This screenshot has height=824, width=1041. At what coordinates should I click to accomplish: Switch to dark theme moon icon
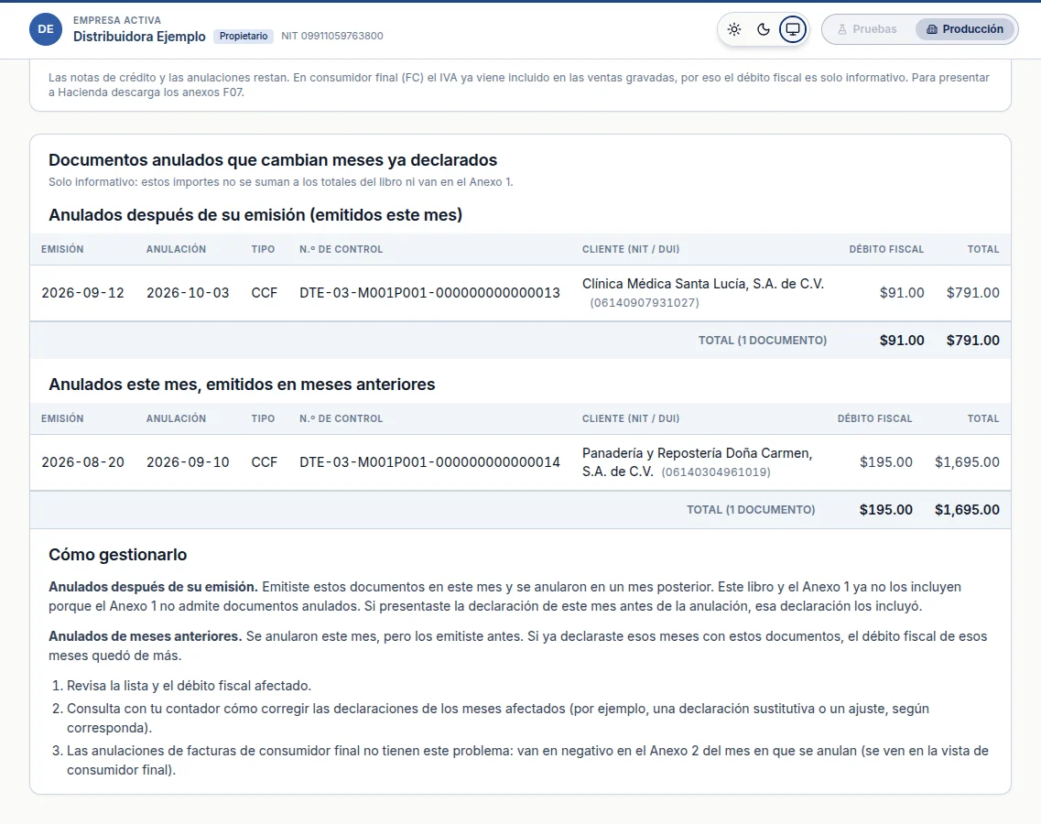tap(764, 29)
